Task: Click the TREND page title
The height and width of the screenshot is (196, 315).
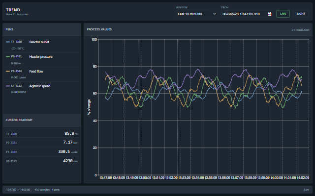Action: [x=13, y=10]
